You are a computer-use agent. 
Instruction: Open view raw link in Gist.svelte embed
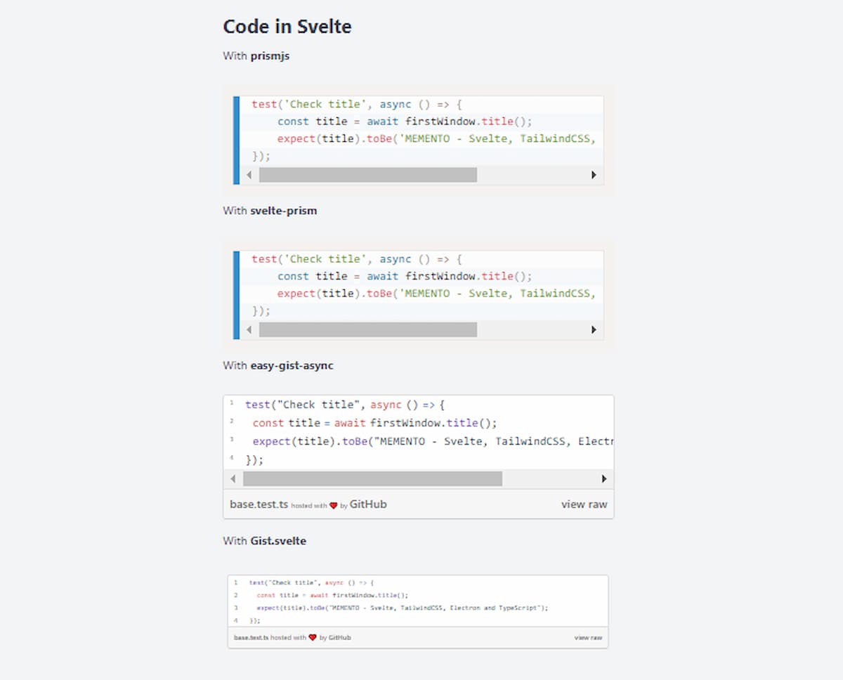[x=588, y=638]
